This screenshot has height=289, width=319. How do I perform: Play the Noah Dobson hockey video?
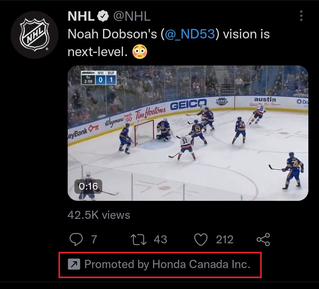click(x=188, y=133)
